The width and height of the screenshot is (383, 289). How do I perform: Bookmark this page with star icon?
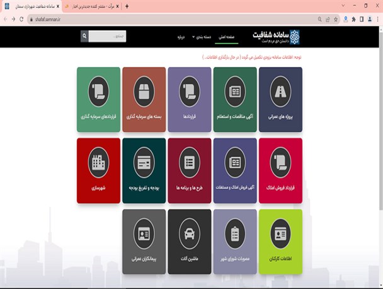(x=336, y=20)
